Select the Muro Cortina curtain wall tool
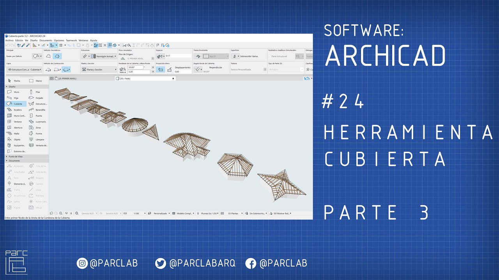The image size is (499, 280). [x=16, y=115]
